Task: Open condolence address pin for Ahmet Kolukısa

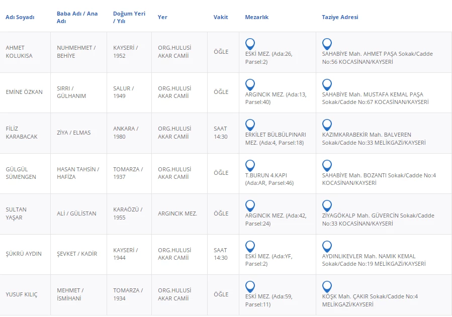Action: tap(327, 44)
